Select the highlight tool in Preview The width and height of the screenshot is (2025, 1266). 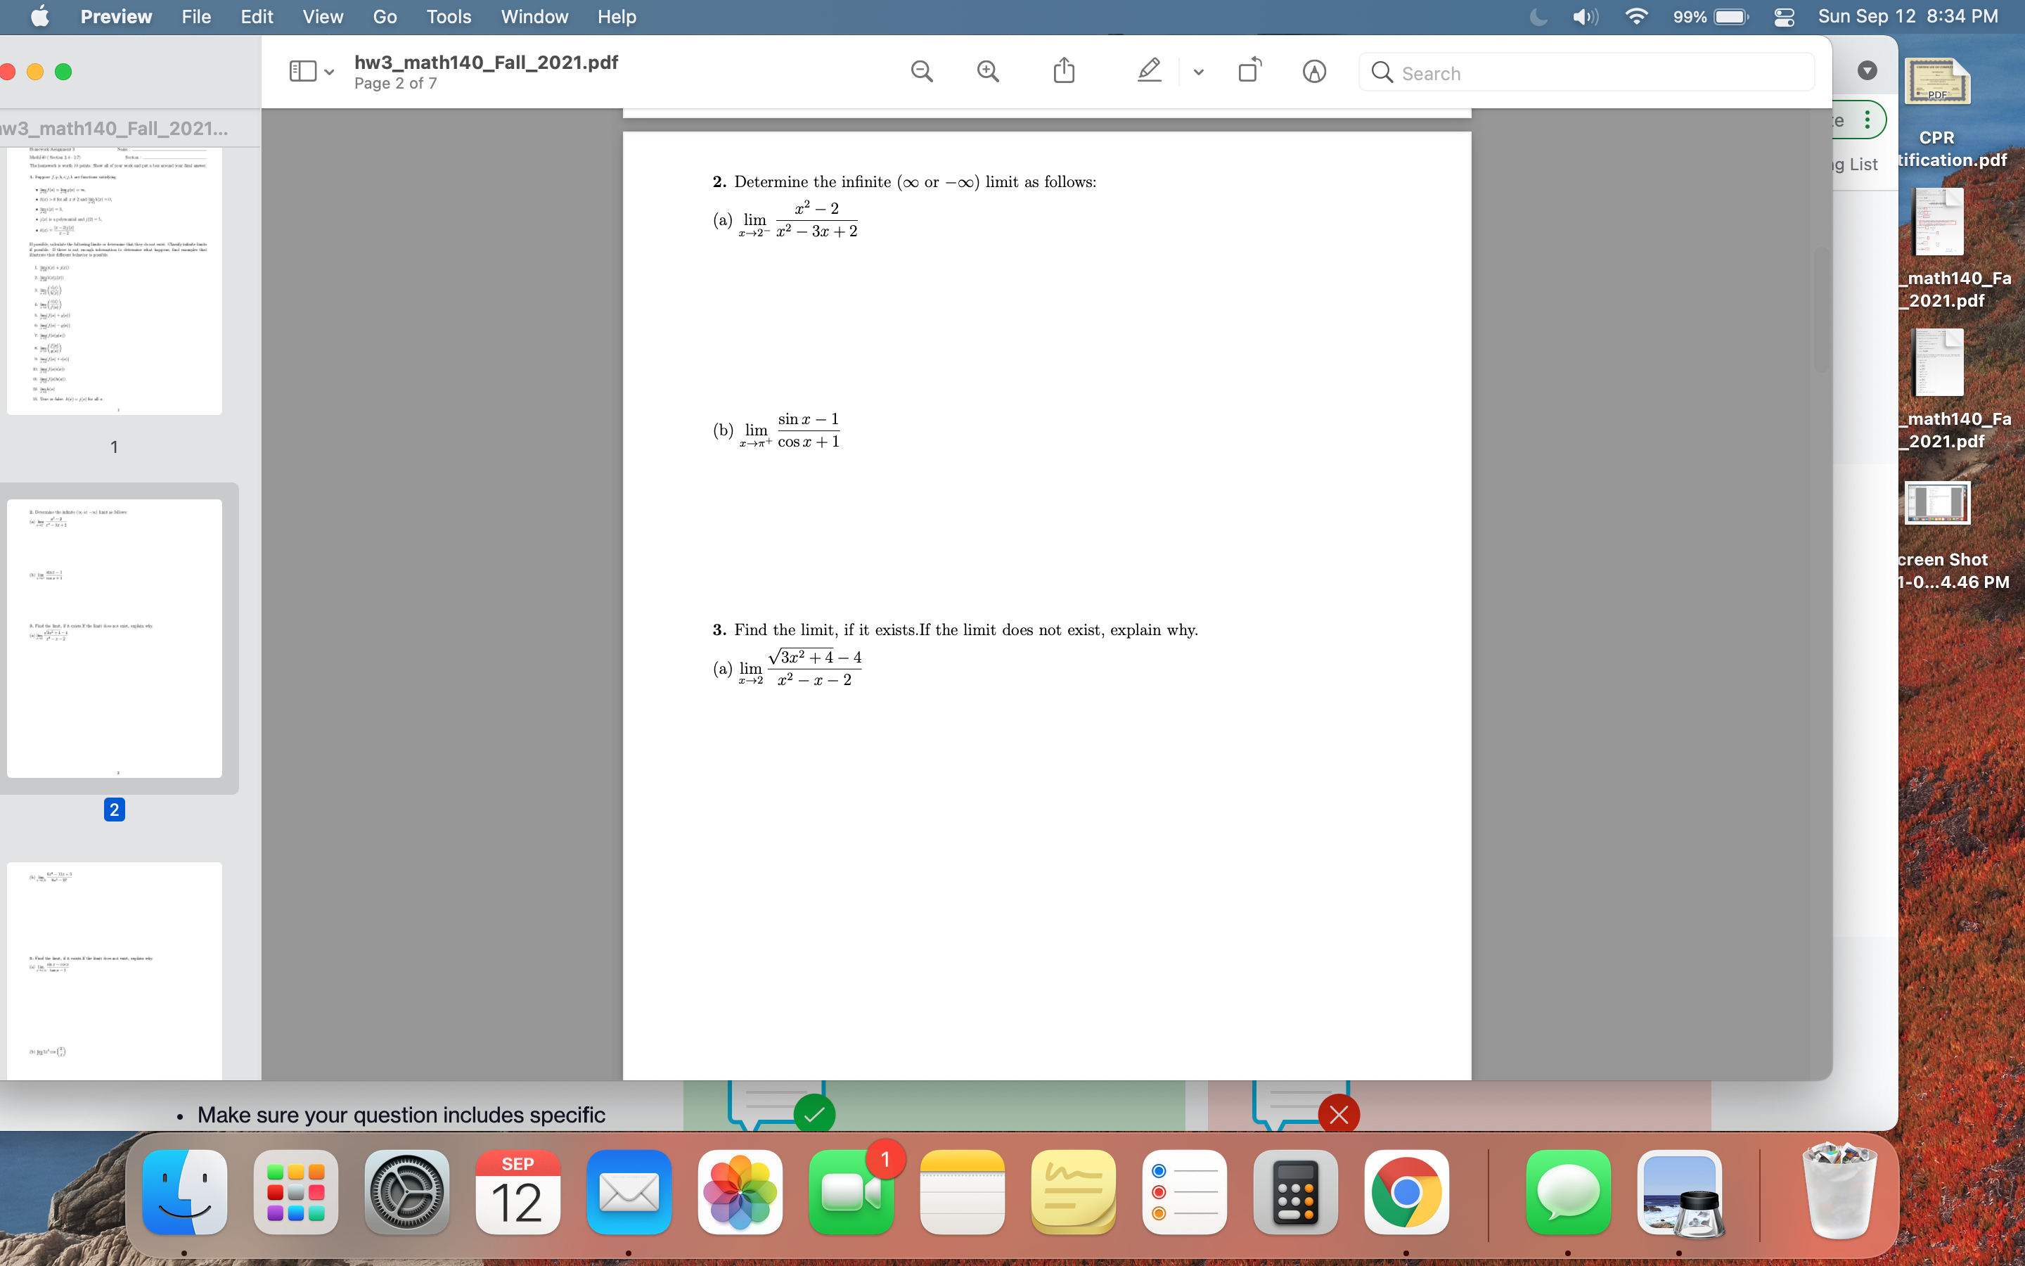[x=1148, y=70]
